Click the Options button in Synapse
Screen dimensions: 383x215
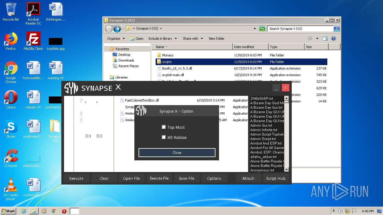(214, 178)
